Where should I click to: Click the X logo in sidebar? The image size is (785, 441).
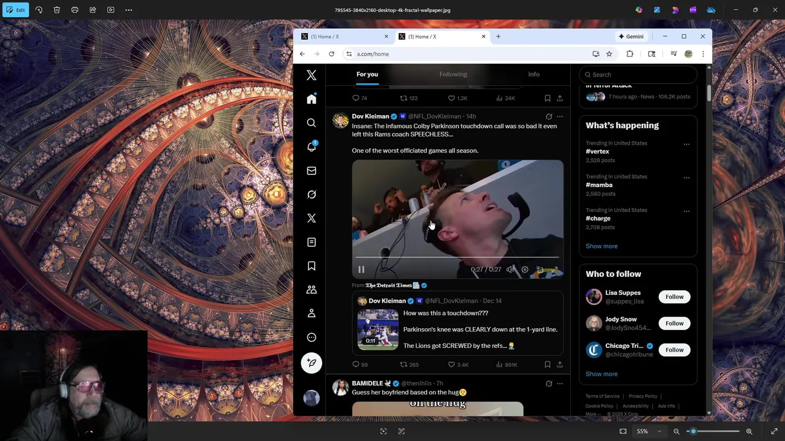[x=312, y=75]
